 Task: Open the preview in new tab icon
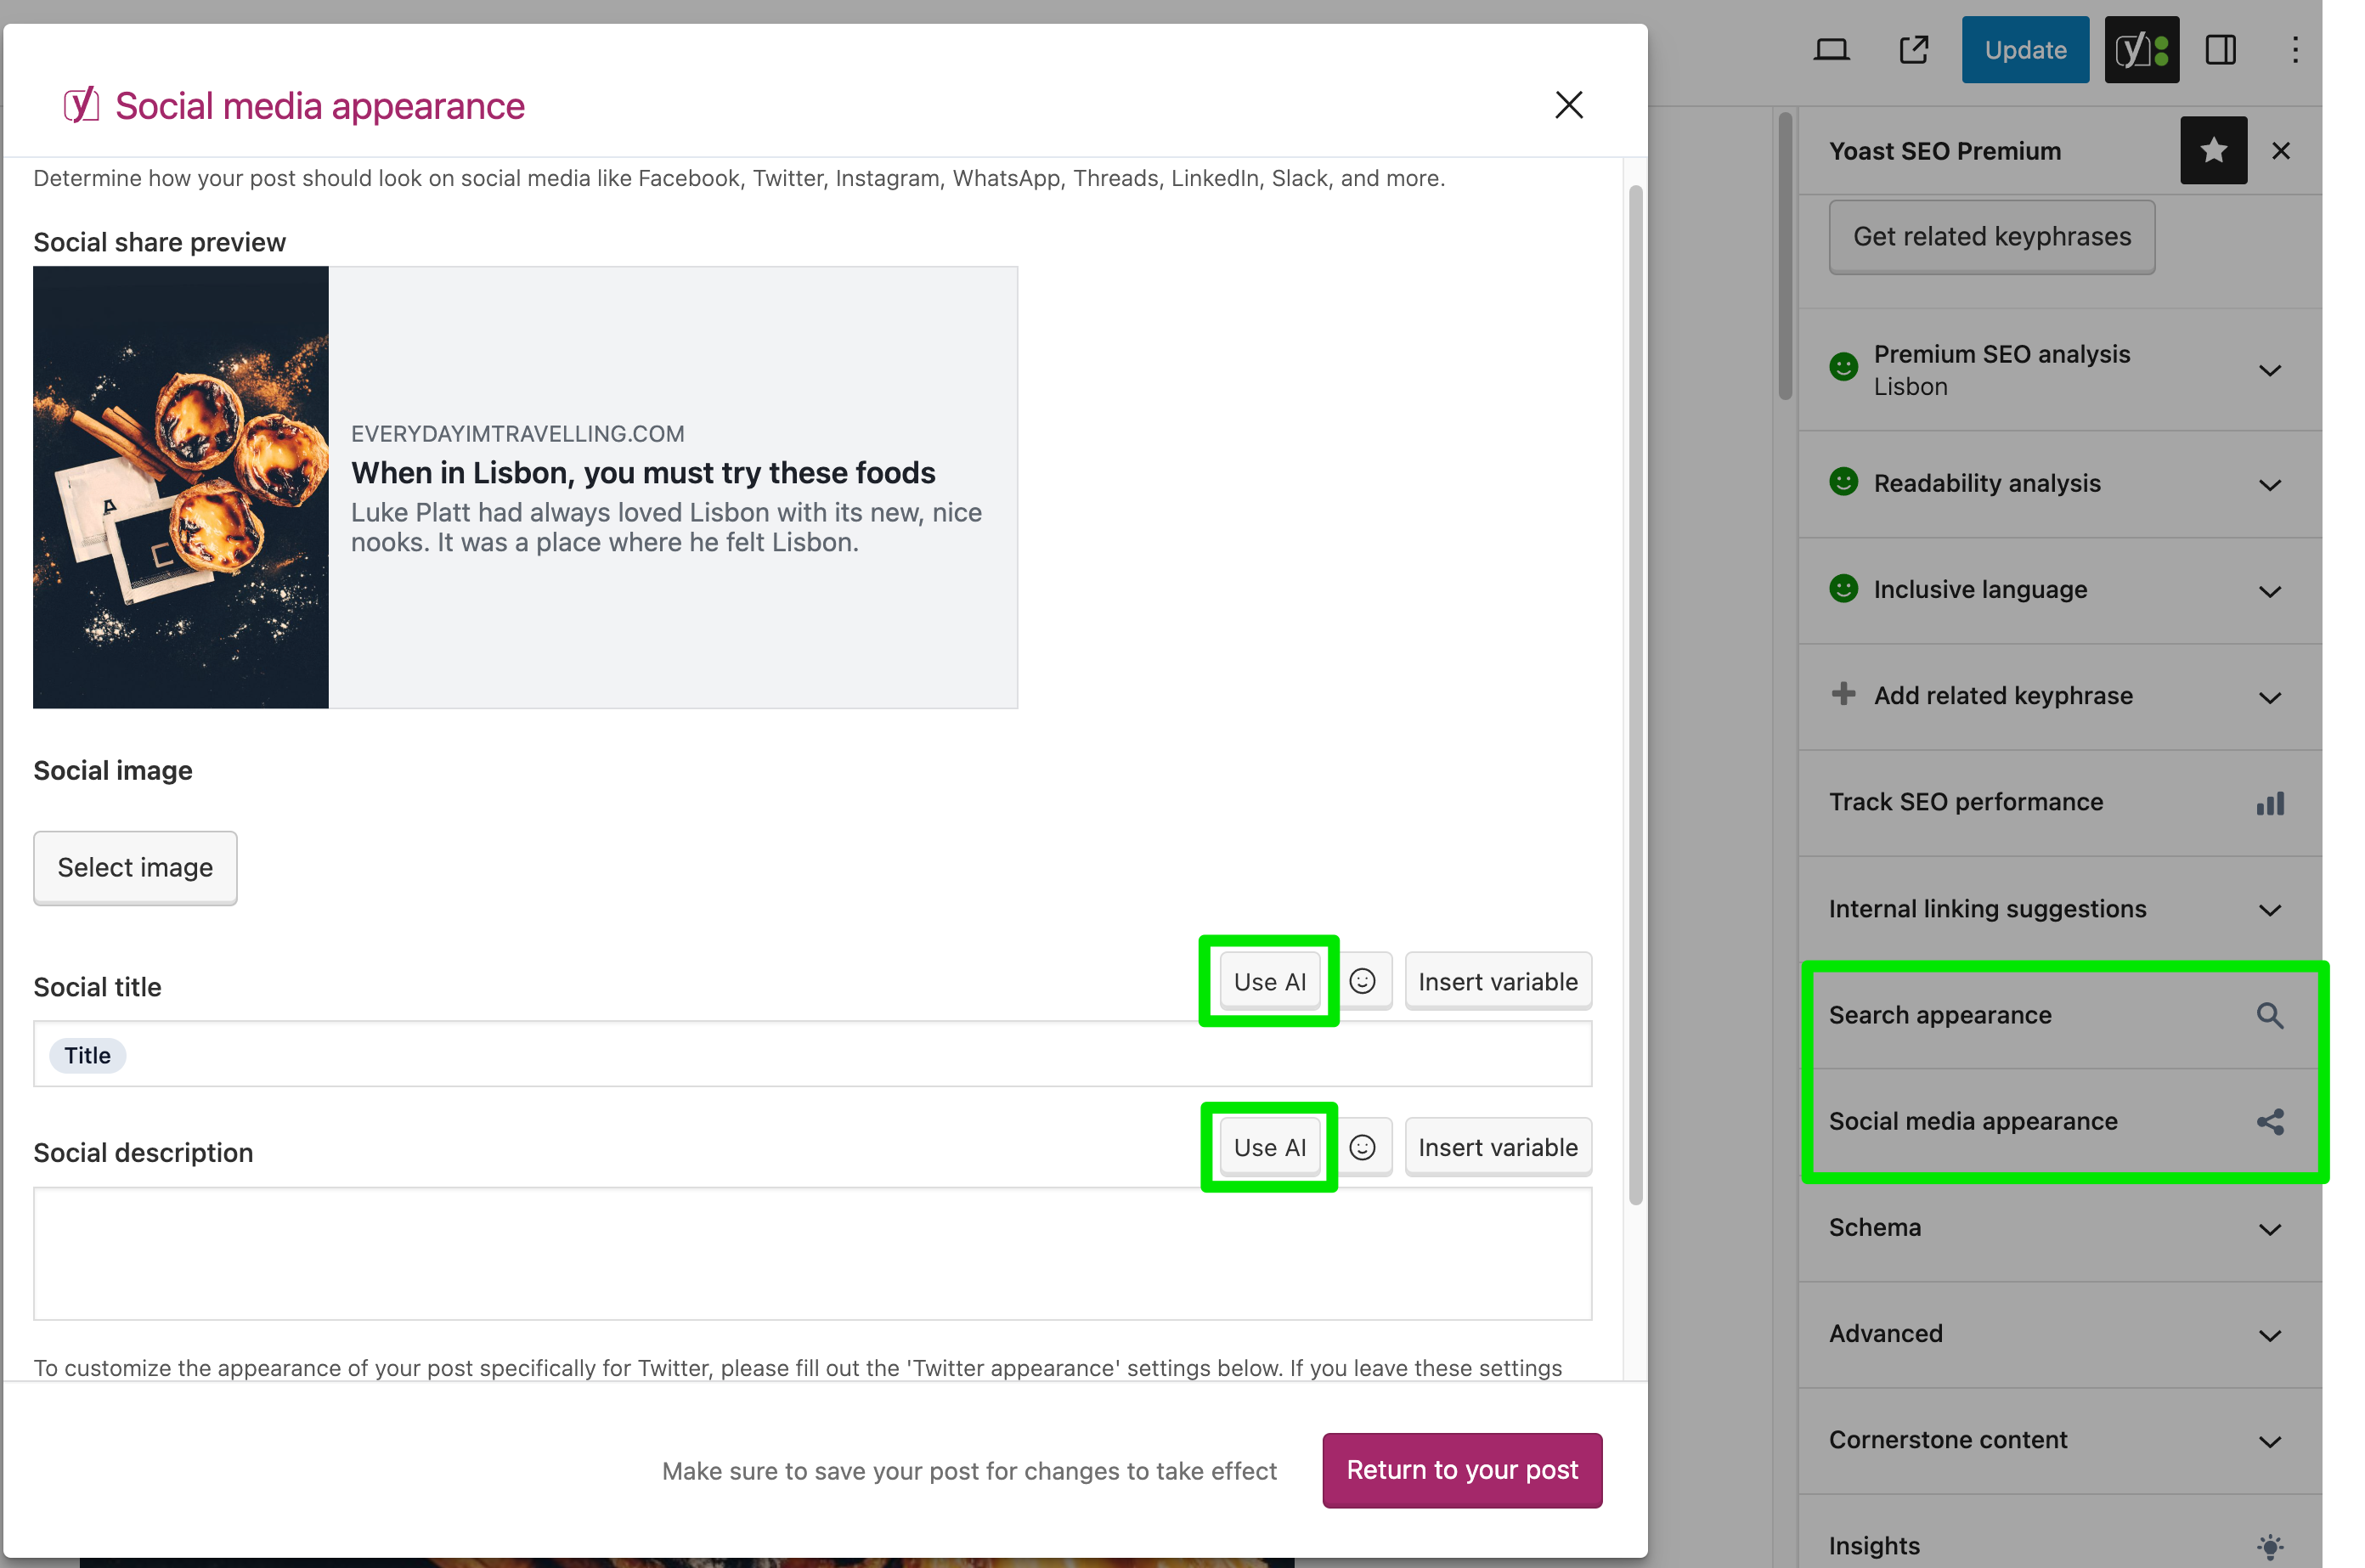point(1913,49)
